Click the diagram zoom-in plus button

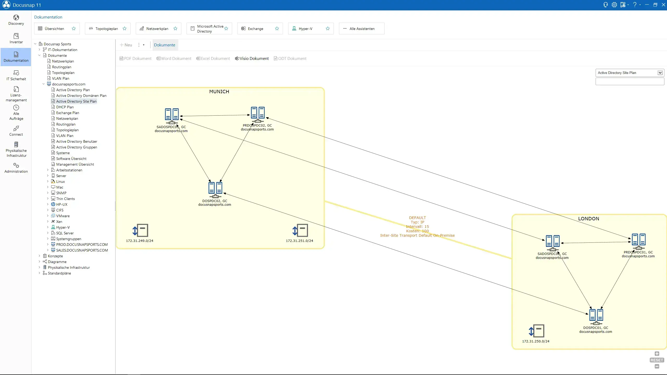pos(657,354)
